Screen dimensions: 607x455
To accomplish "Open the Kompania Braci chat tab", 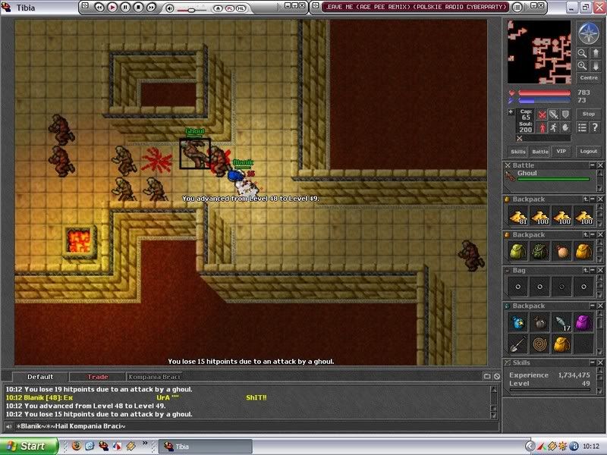I will (x=154, y=377).
